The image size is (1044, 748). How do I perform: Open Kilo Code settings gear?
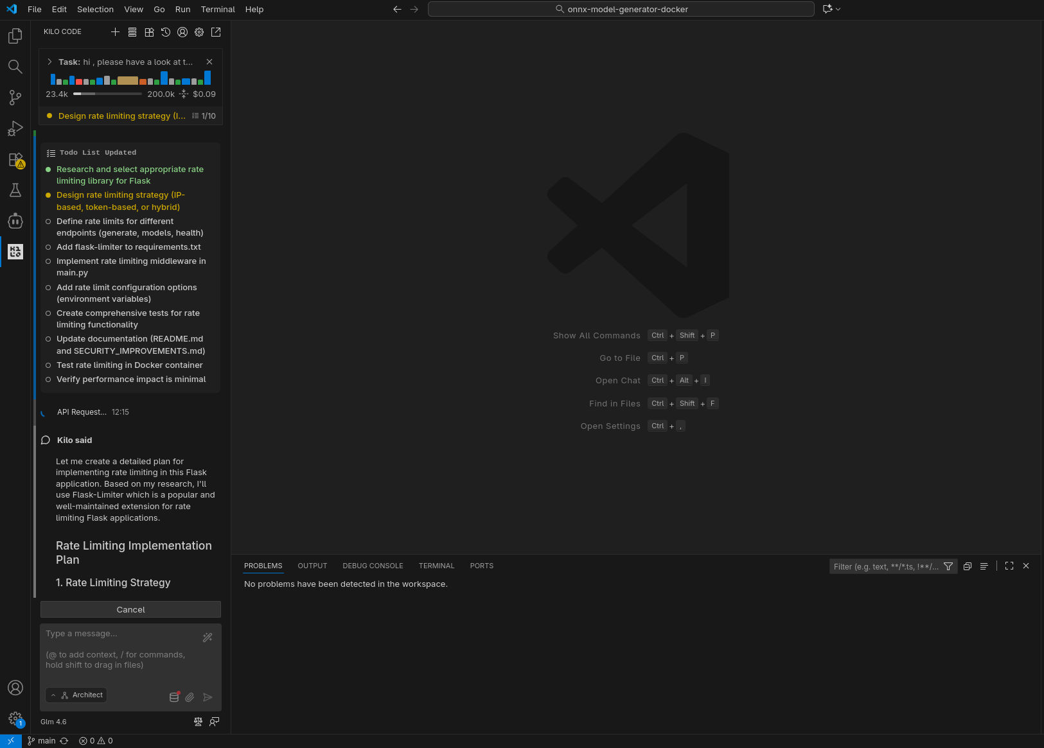tap(199, 32)
